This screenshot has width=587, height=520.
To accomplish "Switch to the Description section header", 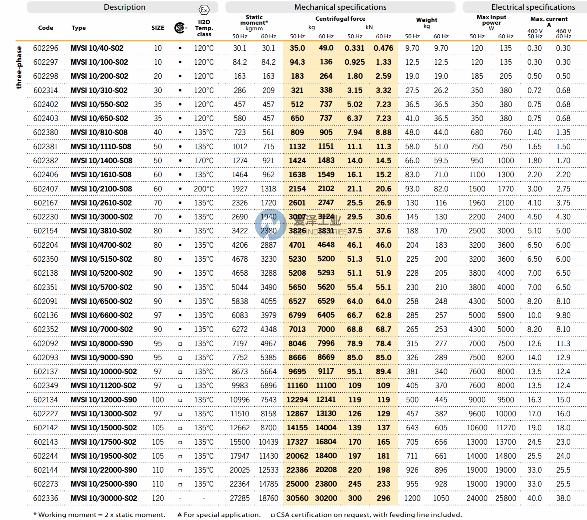I will coord(124,7).
